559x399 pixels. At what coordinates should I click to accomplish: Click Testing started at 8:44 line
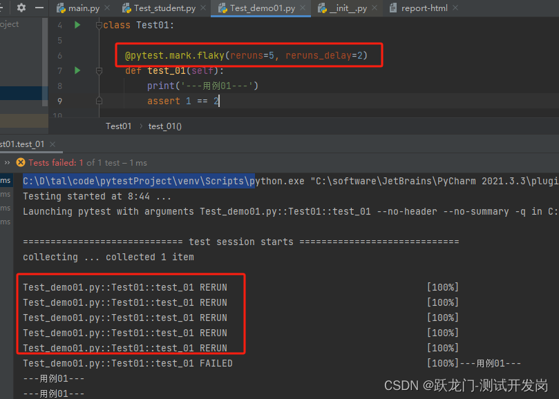coord(97,196)
